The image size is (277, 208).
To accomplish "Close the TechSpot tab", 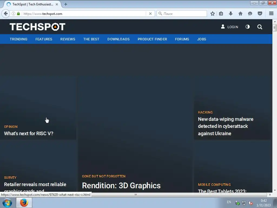I will 57,4.
